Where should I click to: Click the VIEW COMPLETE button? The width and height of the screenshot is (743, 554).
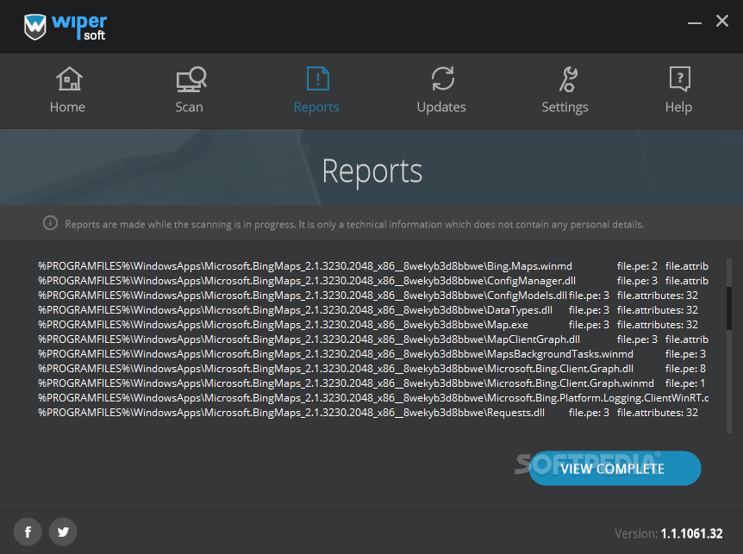point(615,469)
